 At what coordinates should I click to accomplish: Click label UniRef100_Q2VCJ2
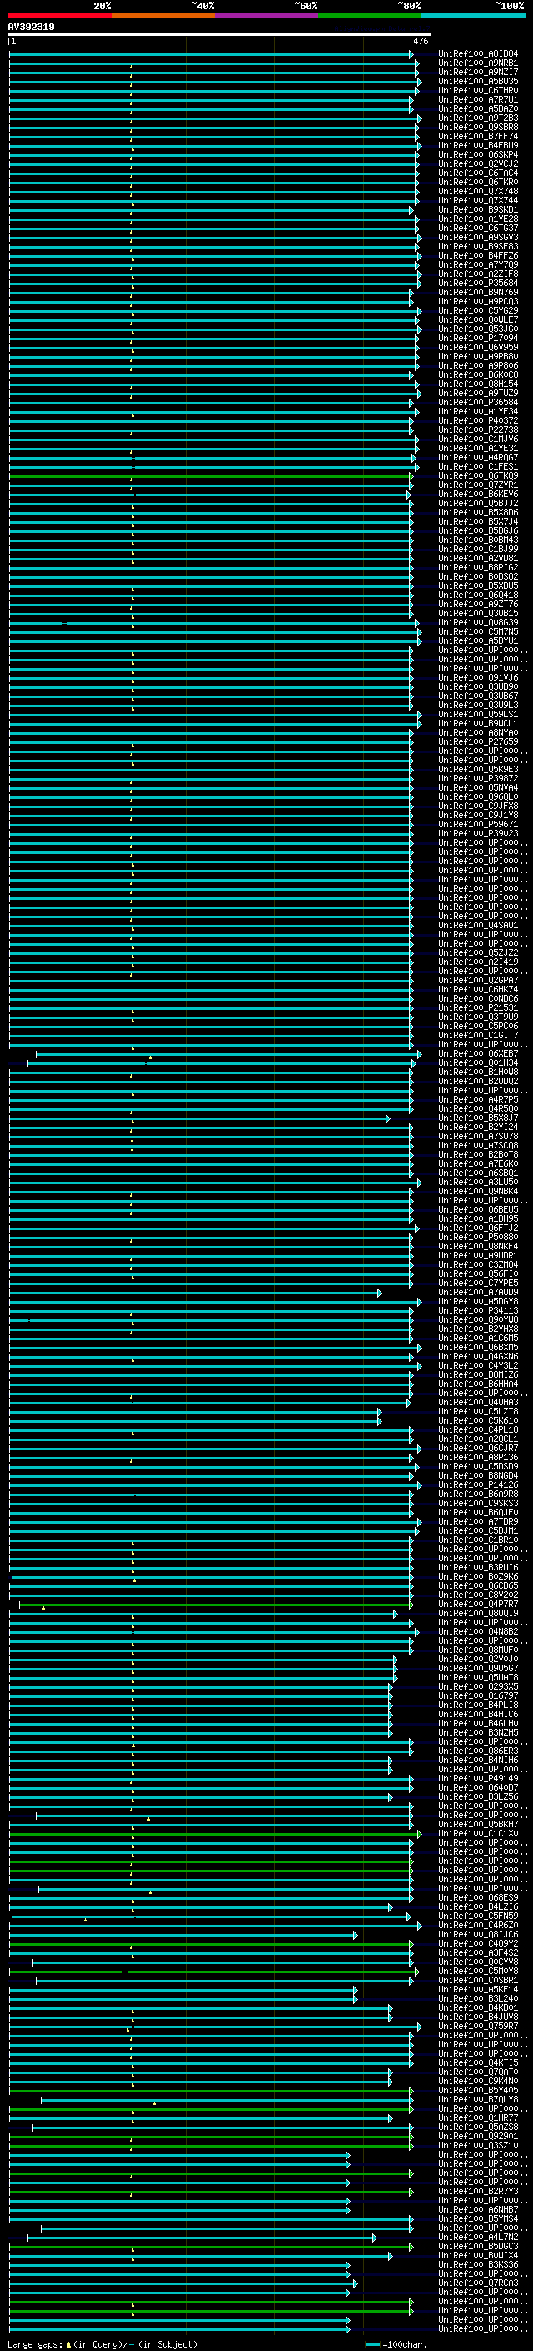coord(478,163)
